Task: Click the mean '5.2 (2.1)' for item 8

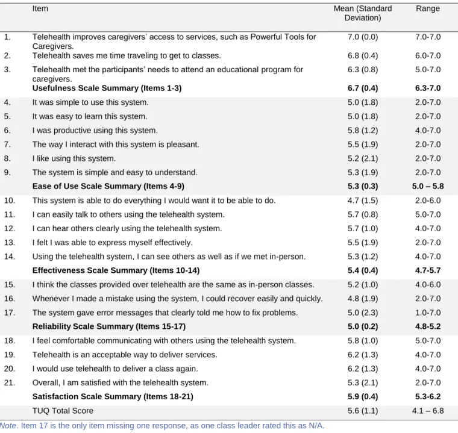Action: pyautogui.click(x=363, y=158)
